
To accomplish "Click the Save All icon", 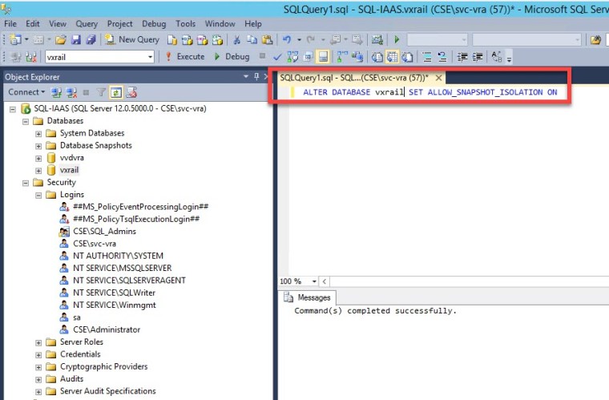I will coord(91,39).
